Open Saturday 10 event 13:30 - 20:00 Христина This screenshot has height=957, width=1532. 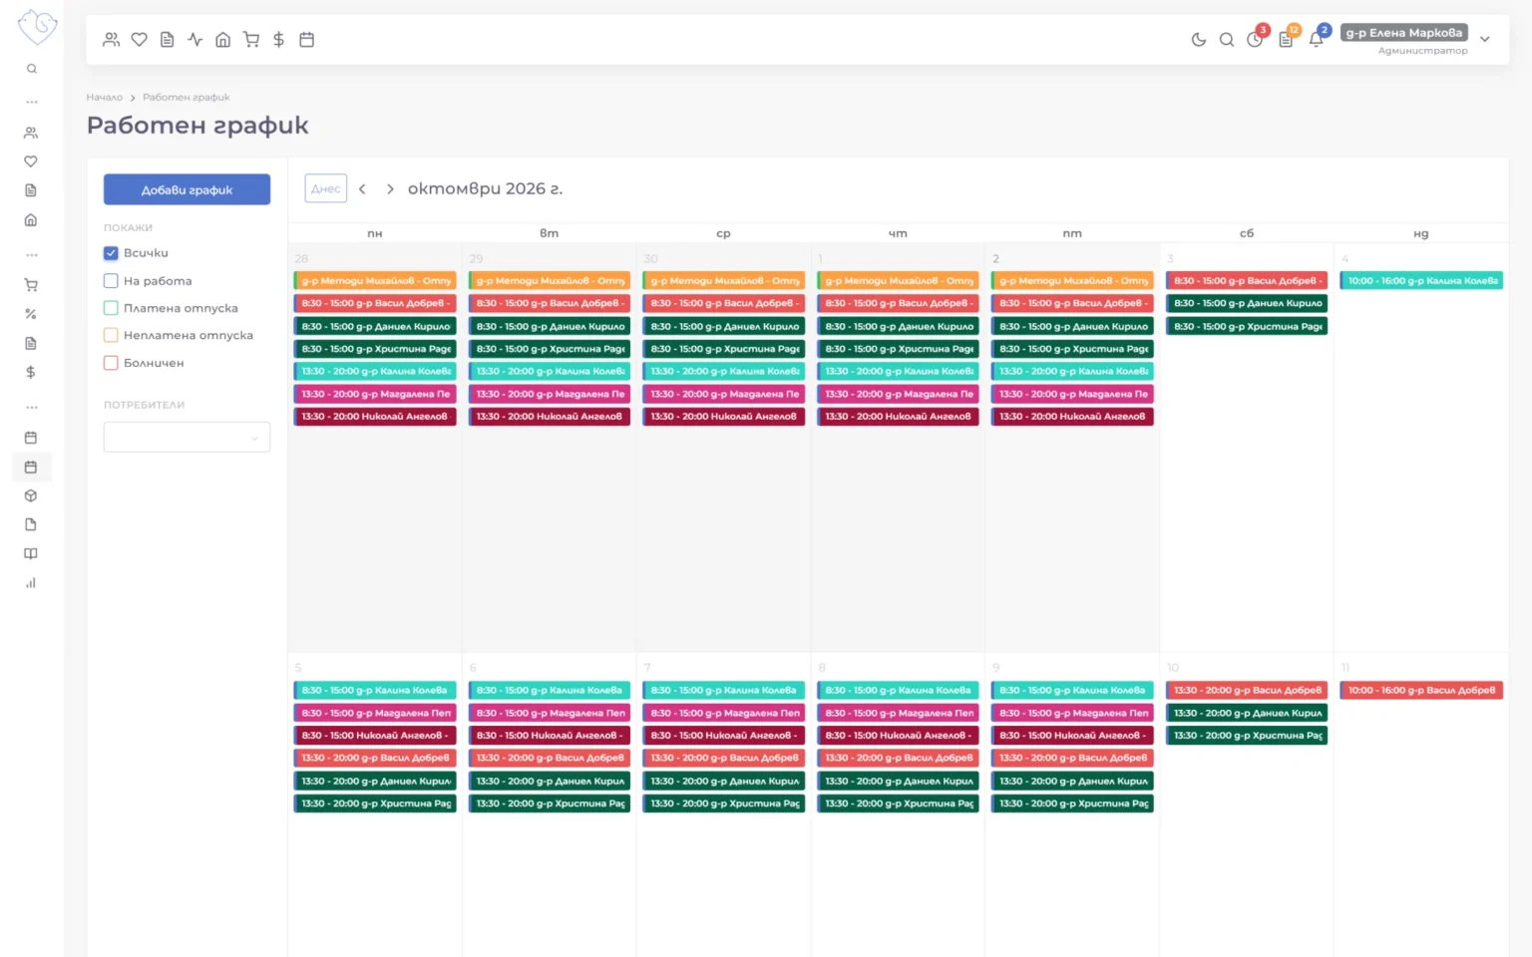[1247, 736]
